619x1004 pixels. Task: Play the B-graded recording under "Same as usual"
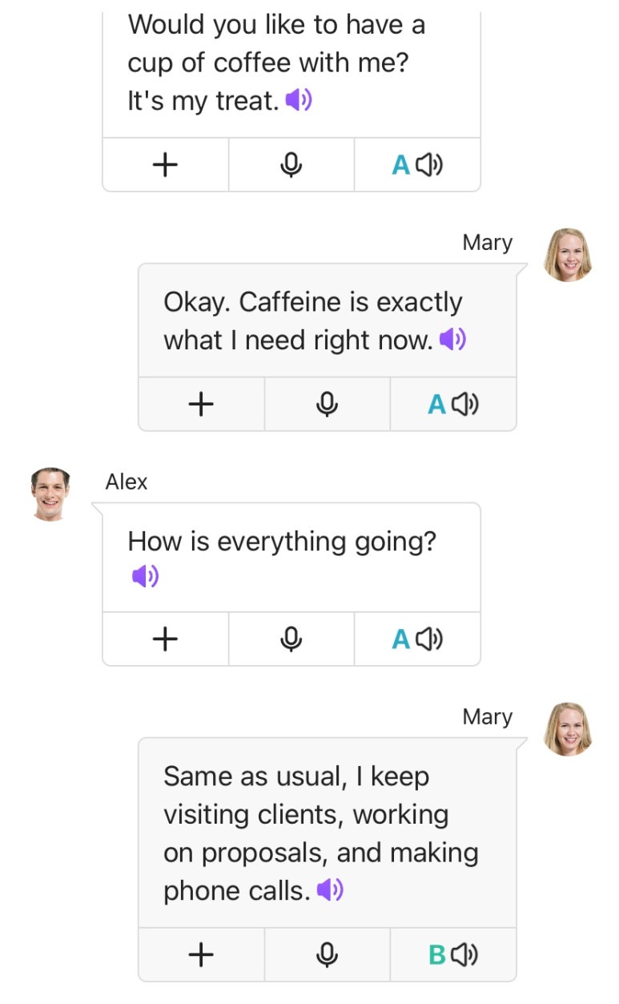pos(453,954)
